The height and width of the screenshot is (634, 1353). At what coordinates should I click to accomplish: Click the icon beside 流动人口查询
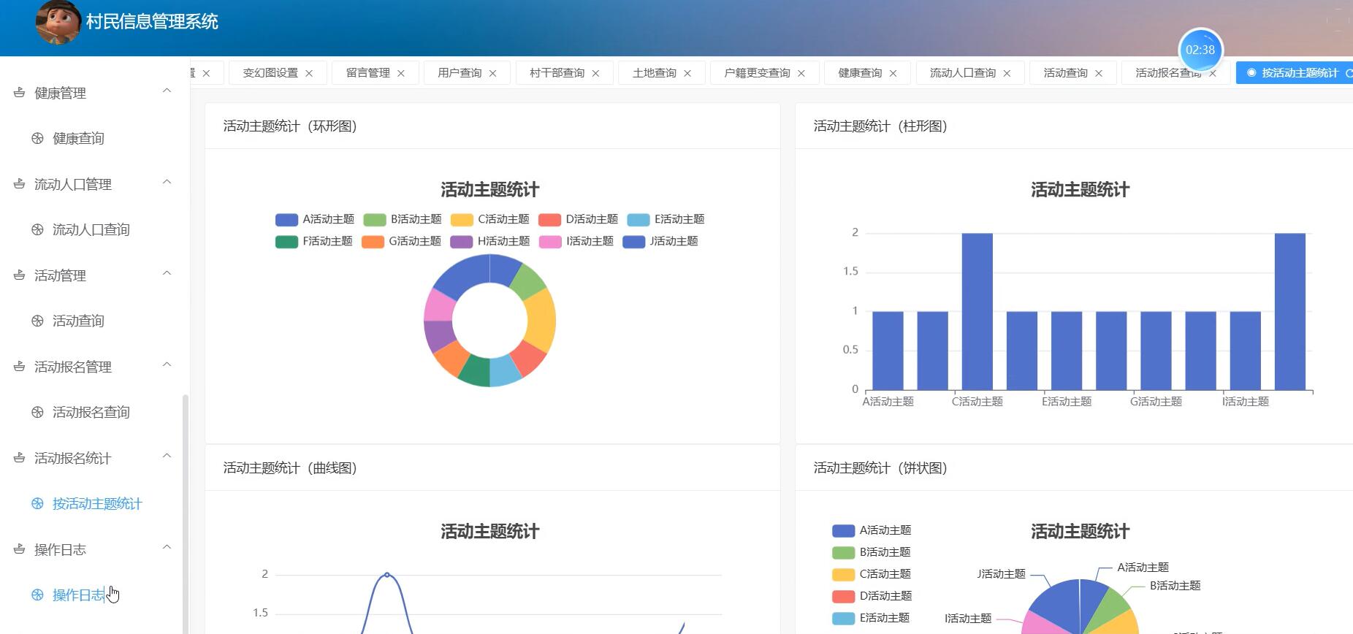(x=38, y=229)
